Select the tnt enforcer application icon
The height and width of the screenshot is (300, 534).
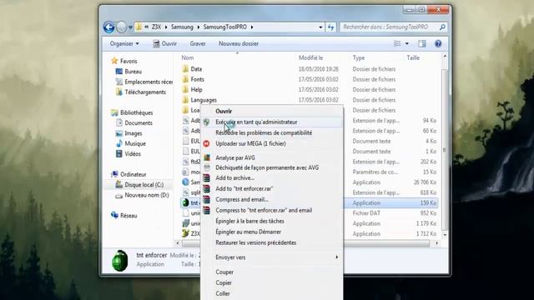pyautogui.click(x=185, y=202)
